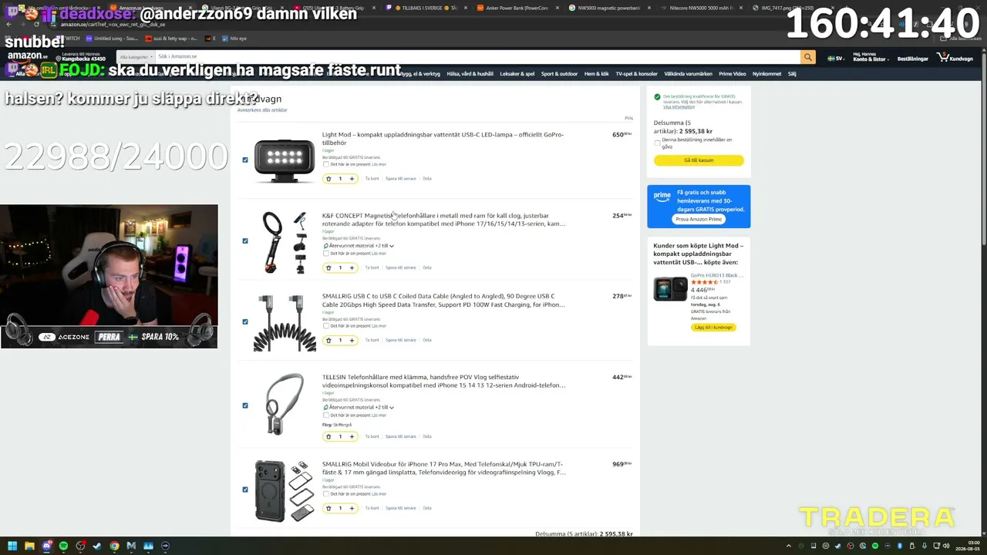The width and height of the screenshot is (987, 555).
Task: Open Spotify from the taskbar
Action: click(63, 546)
